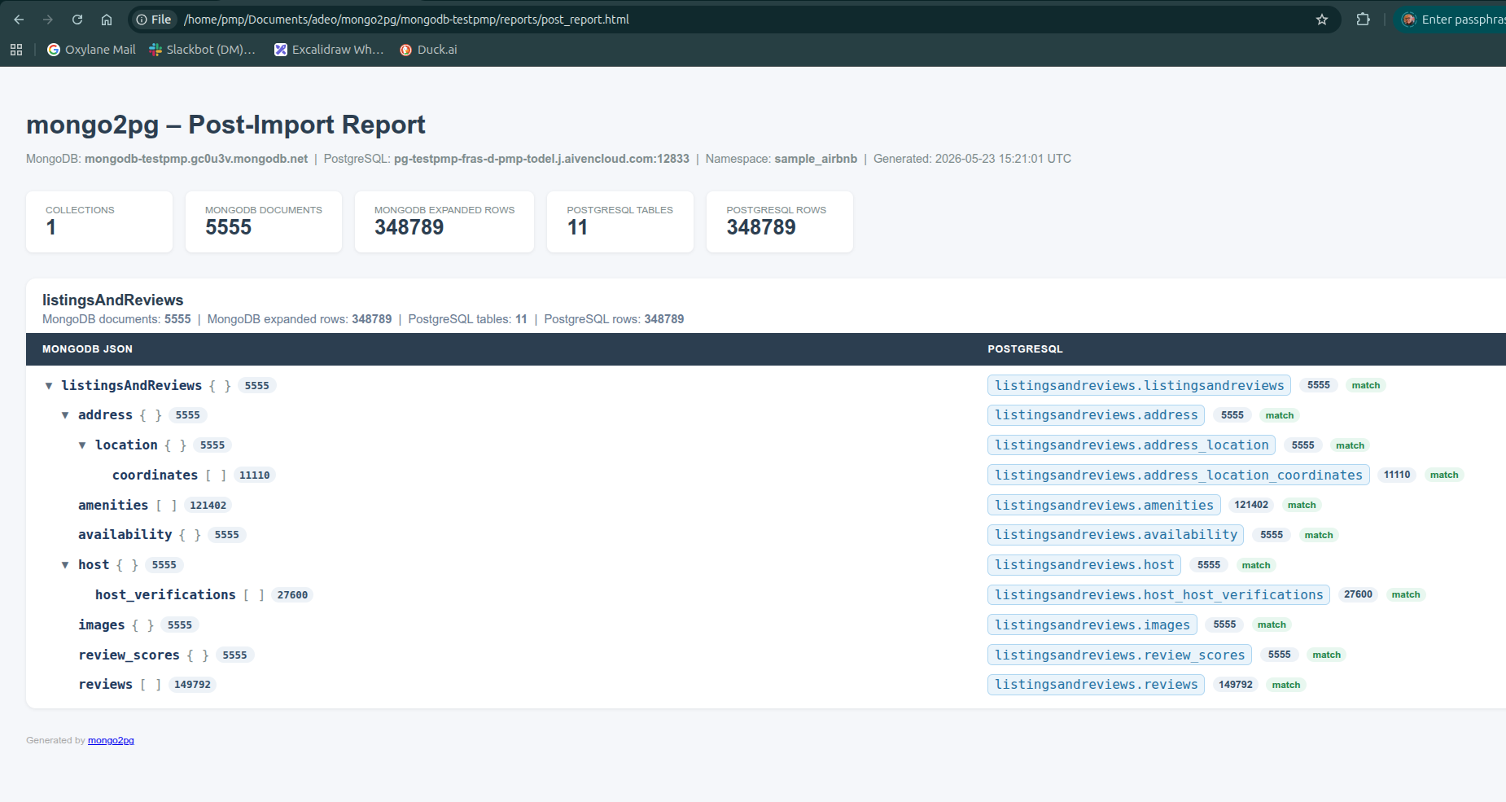The width and height of the screenshot is (1506, 802).
Task: Click the MONGODB JSON column header
Action: click(x=87, y=348)
